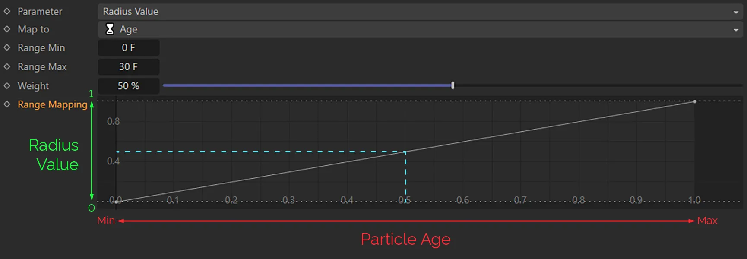Screen dimensions: 747x259
Task: Toggle keyframe diamond next to Weight
Action: [7, 85]
